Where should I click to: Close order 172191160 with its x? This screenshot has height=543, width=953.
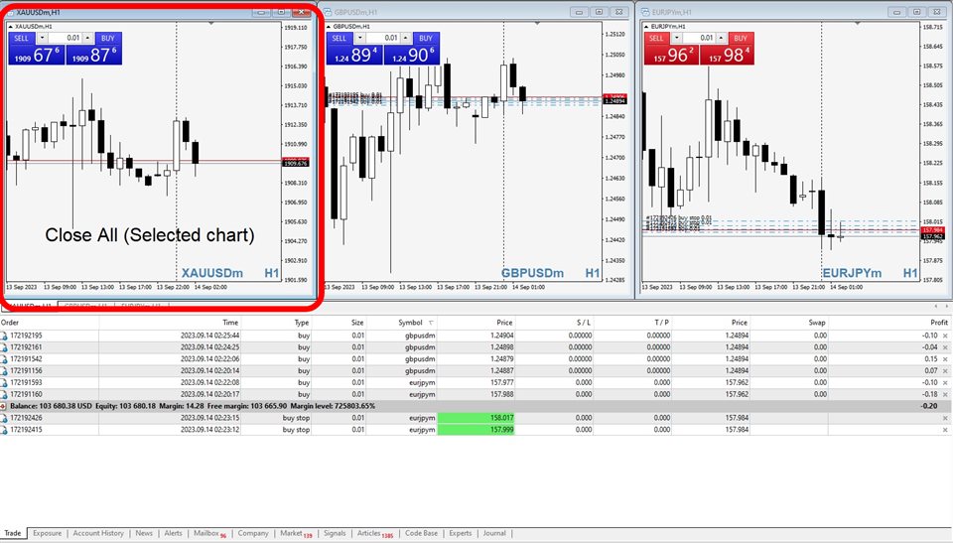click(x=945, y=394)
